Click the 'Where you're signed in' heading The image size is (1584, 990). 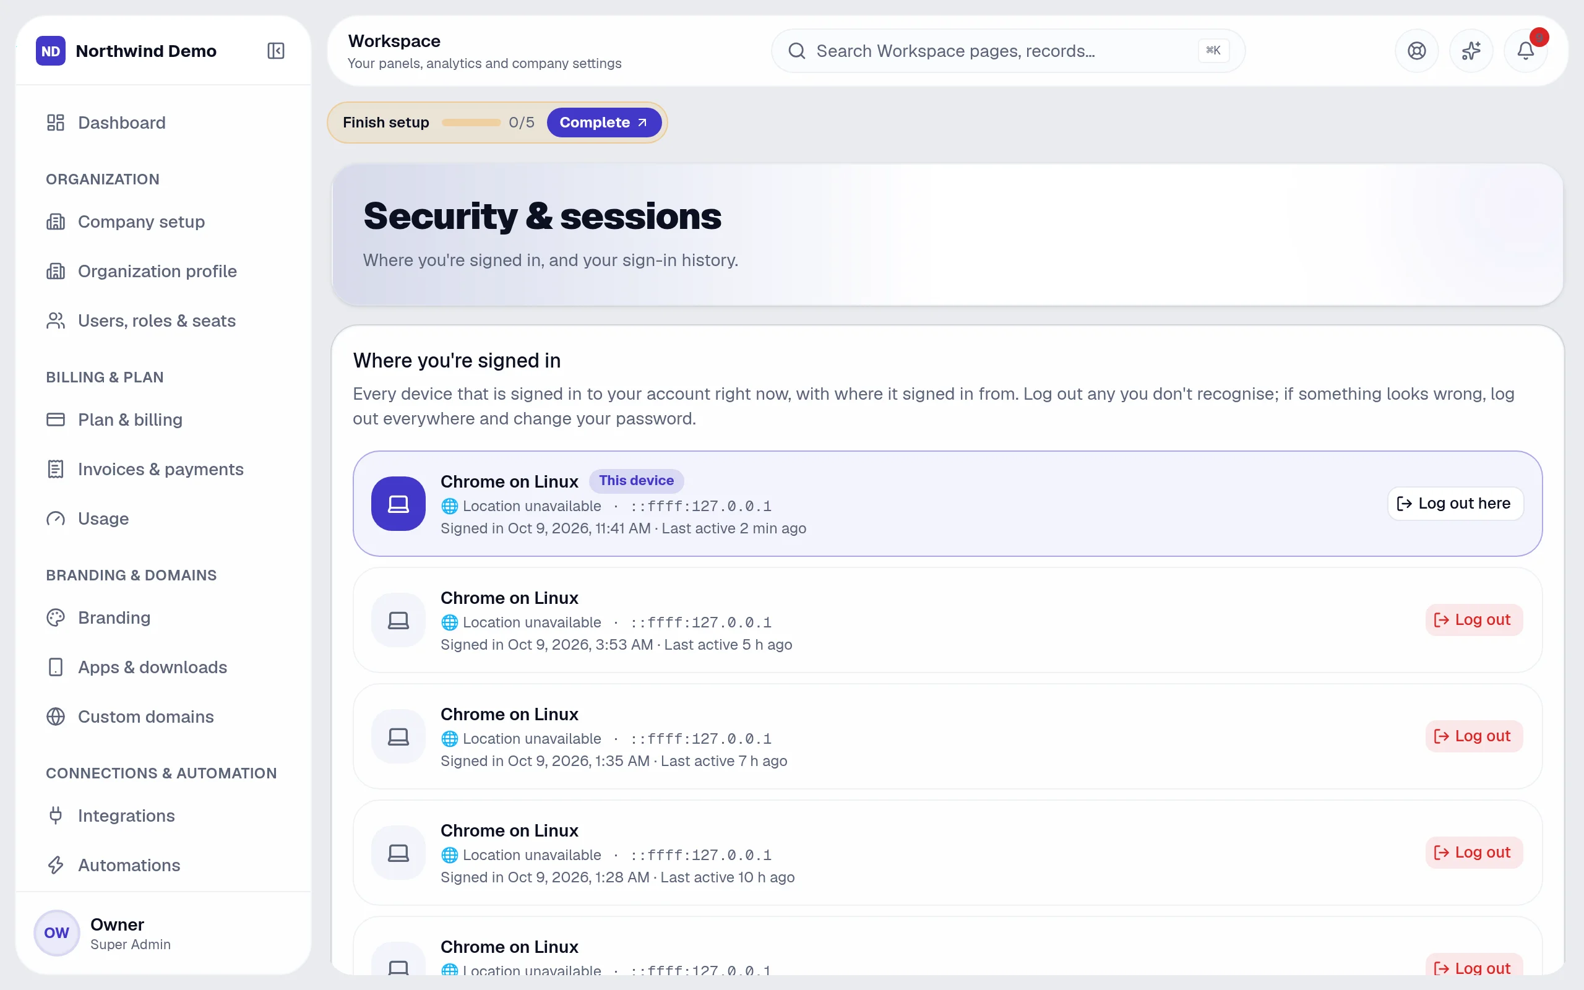456,361
